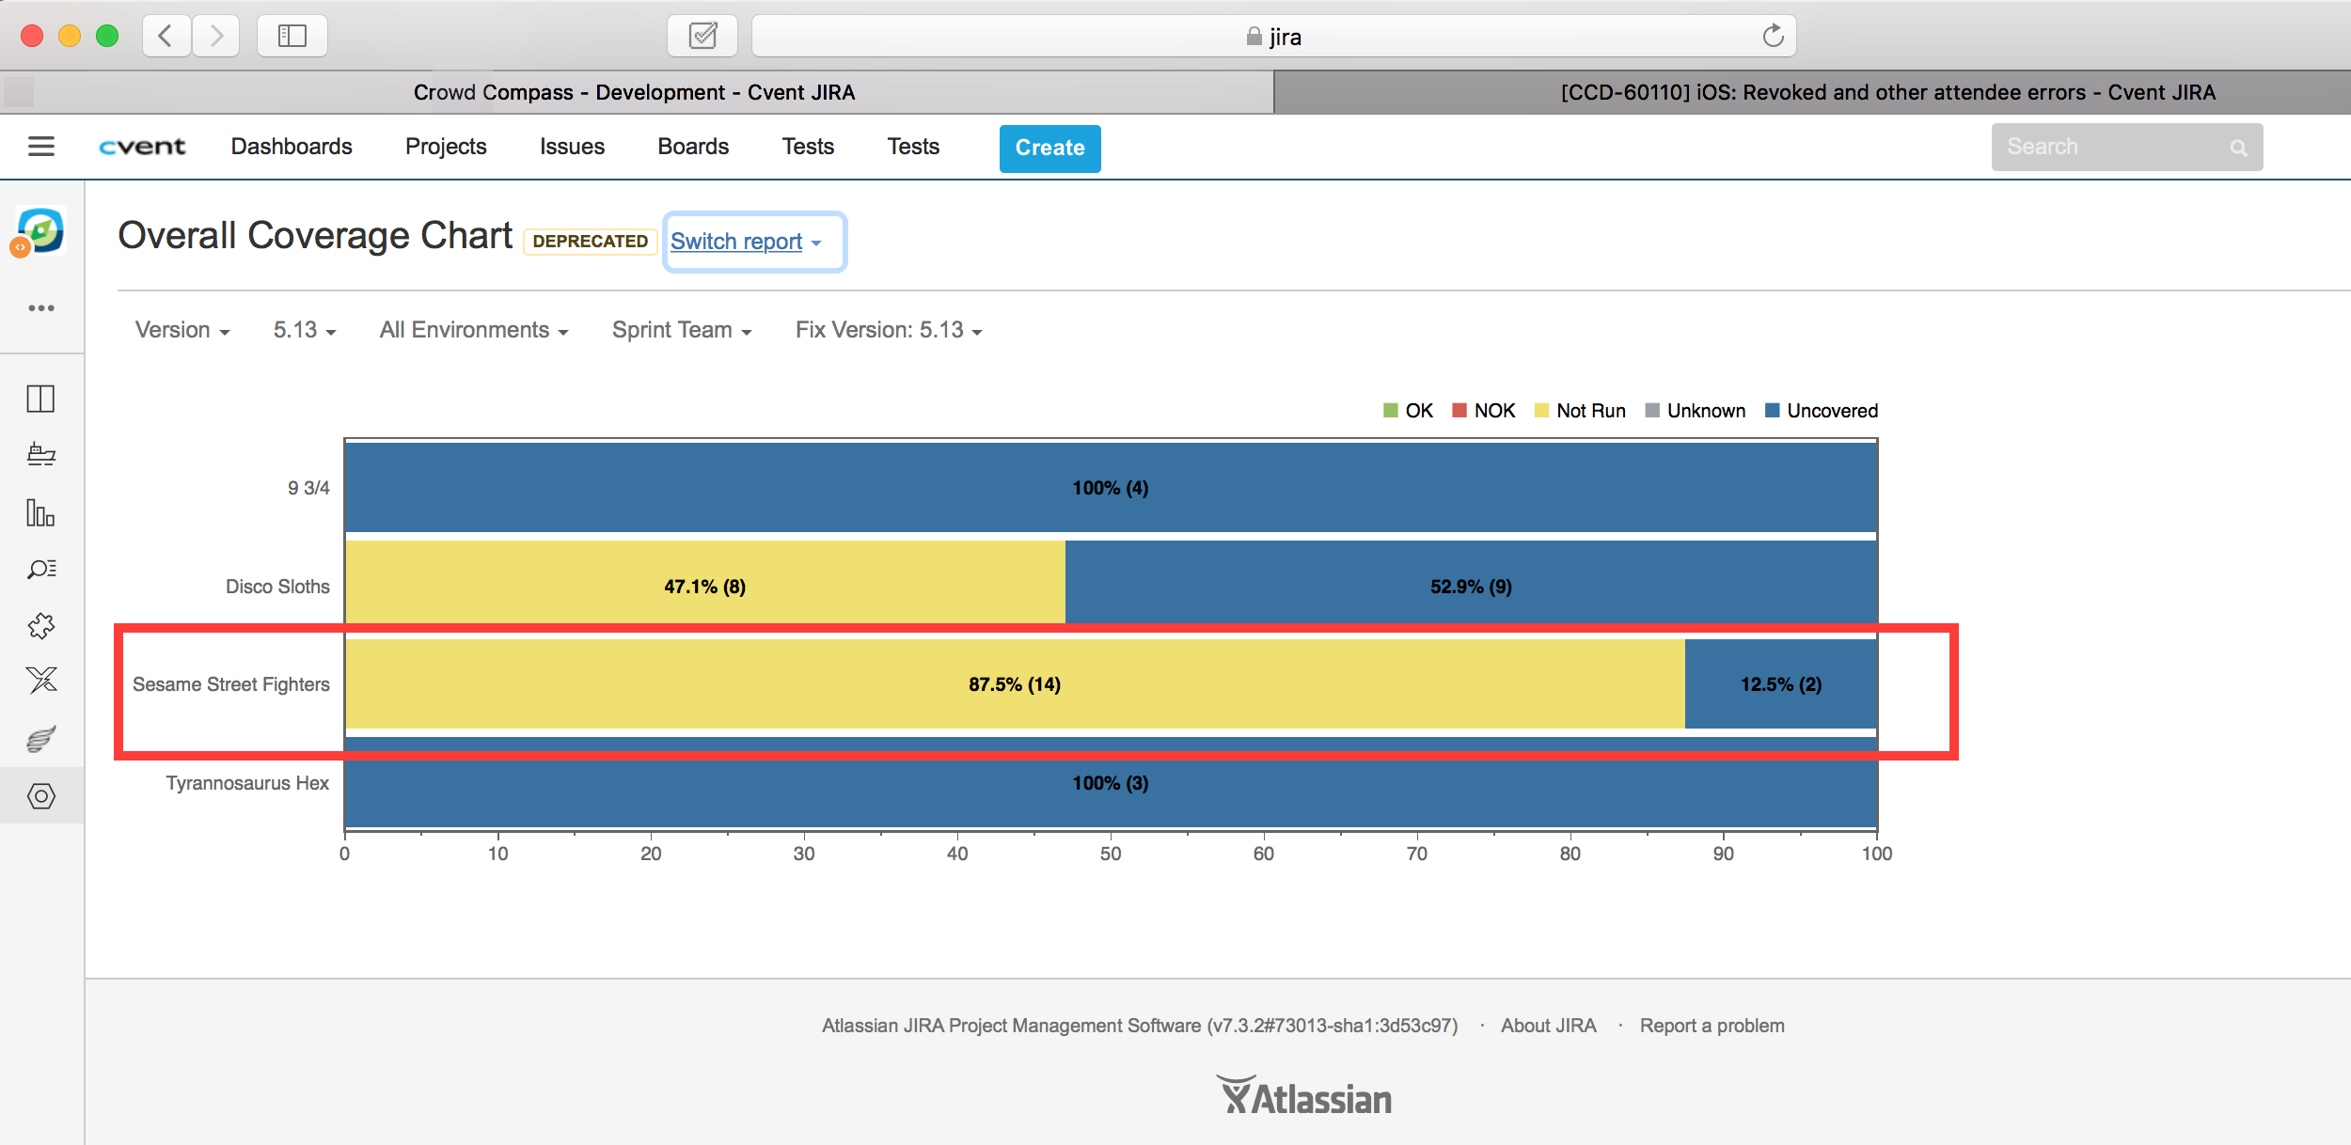Image resolution: width=2351 pixels, height=1145 pixels.
Task: Switch to the CCD-60110 browser tab
Action: pos(1887,92)
